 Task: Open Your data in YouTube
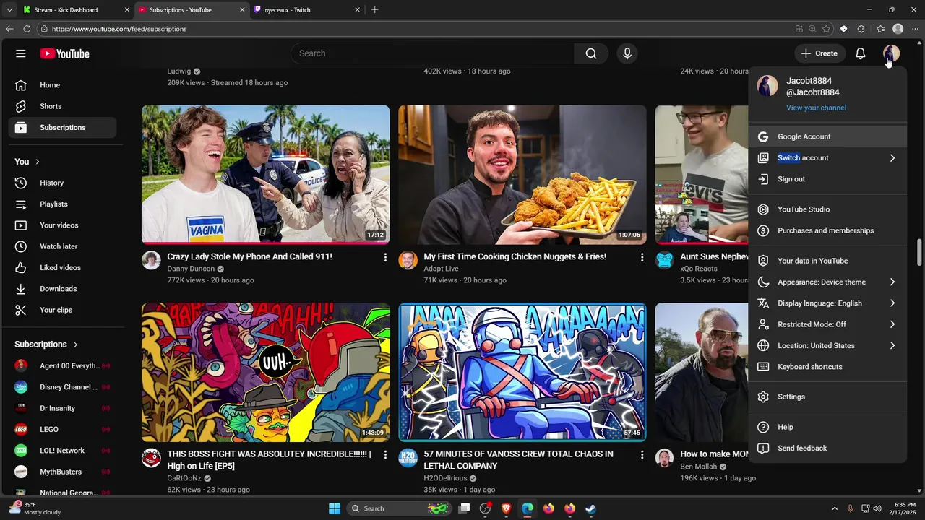pyautogui.click(x=827, y=261)
